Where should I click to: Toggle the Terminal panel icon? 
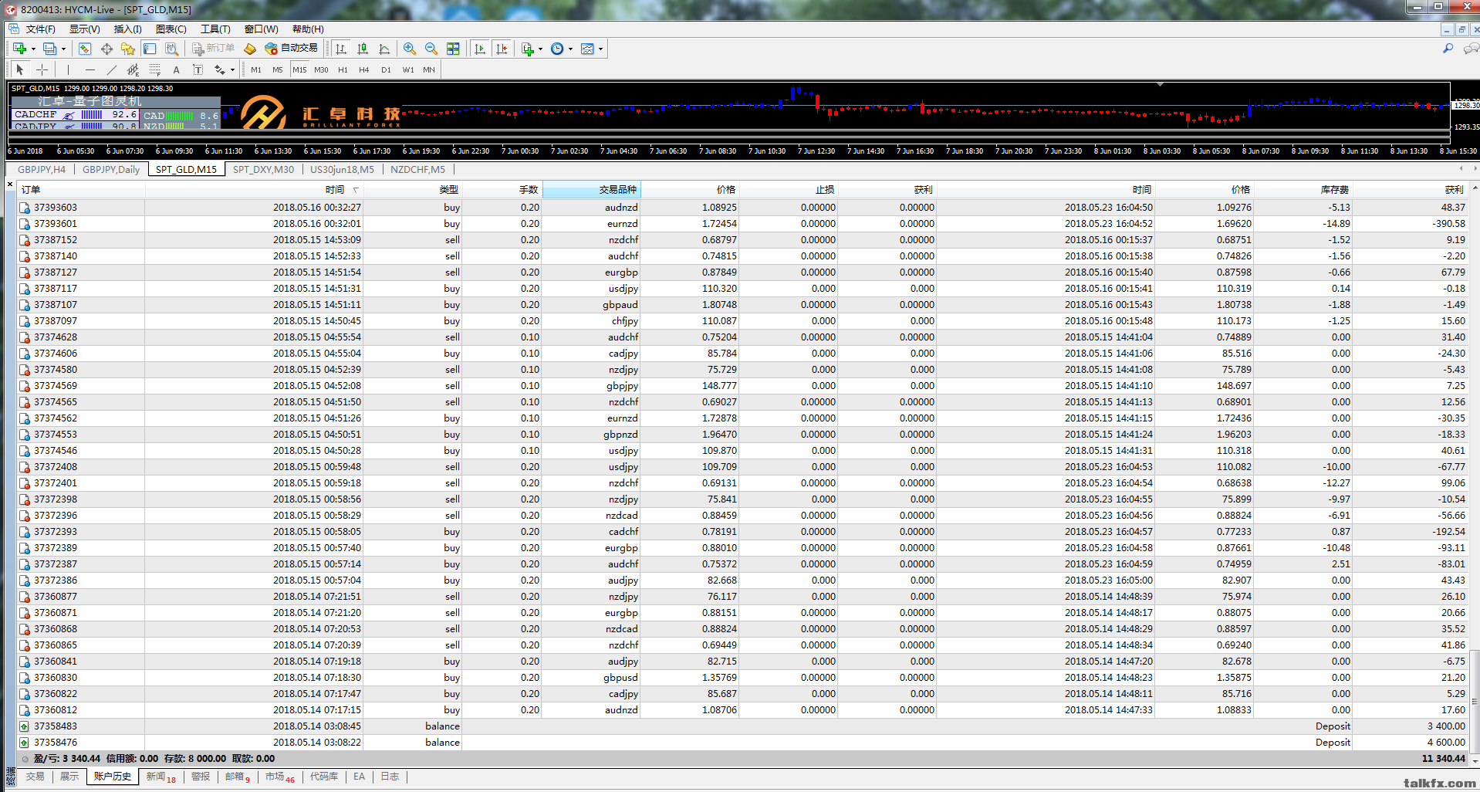[x=150, y=49]
